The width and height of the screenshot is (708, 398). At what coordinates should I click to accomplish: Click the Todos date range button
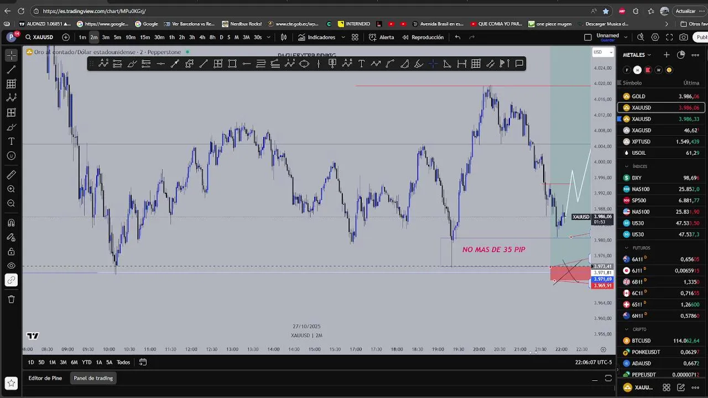[123, 363]
